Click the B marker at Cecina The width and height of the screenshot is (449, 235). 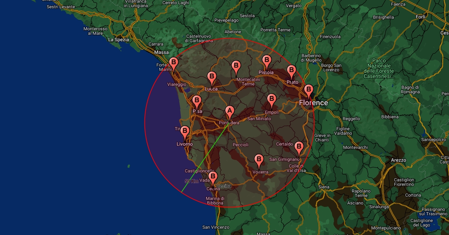213,177
